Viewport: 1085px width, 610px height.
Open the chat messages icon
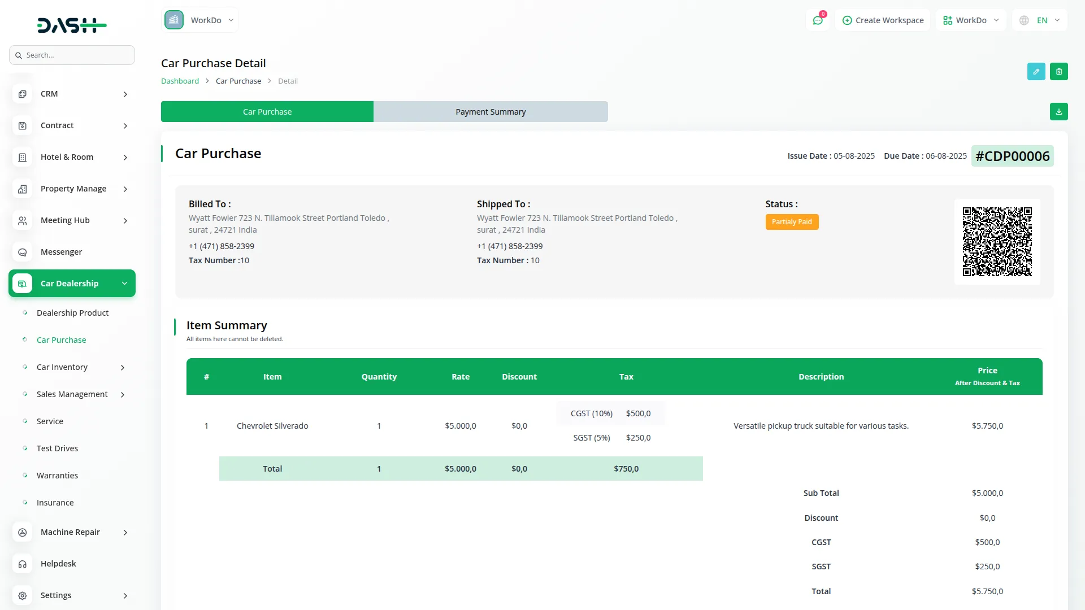tap(818, 20)
